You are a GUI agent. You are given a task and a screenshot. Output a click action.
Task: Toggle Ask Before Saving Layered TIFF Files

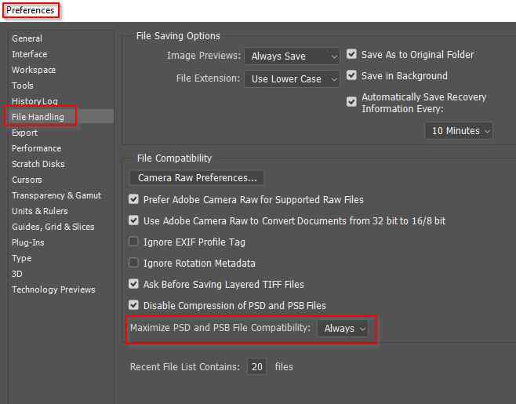click(x=133, y=284)
